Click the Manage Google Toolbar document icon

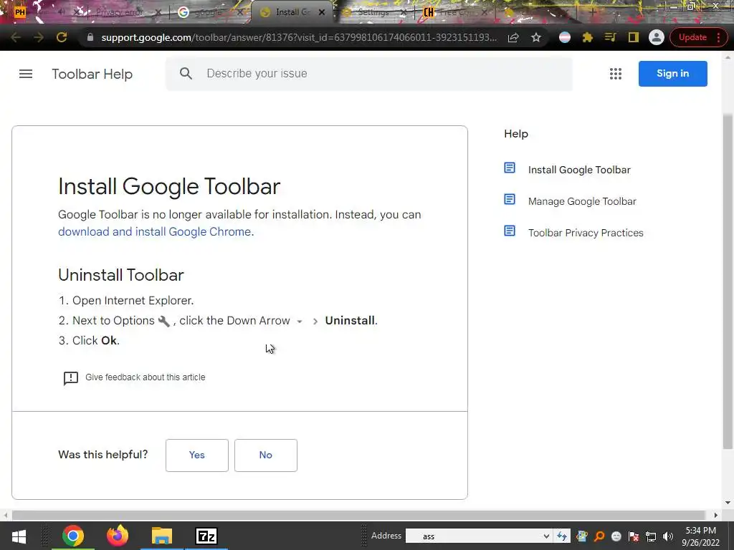[x=510, y=200]
